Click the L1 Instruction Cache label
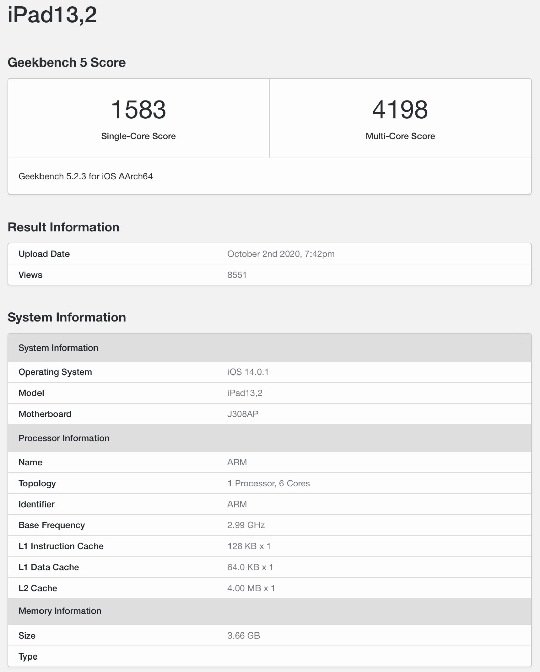Screen dimensions: 540x672 point(61,546)
